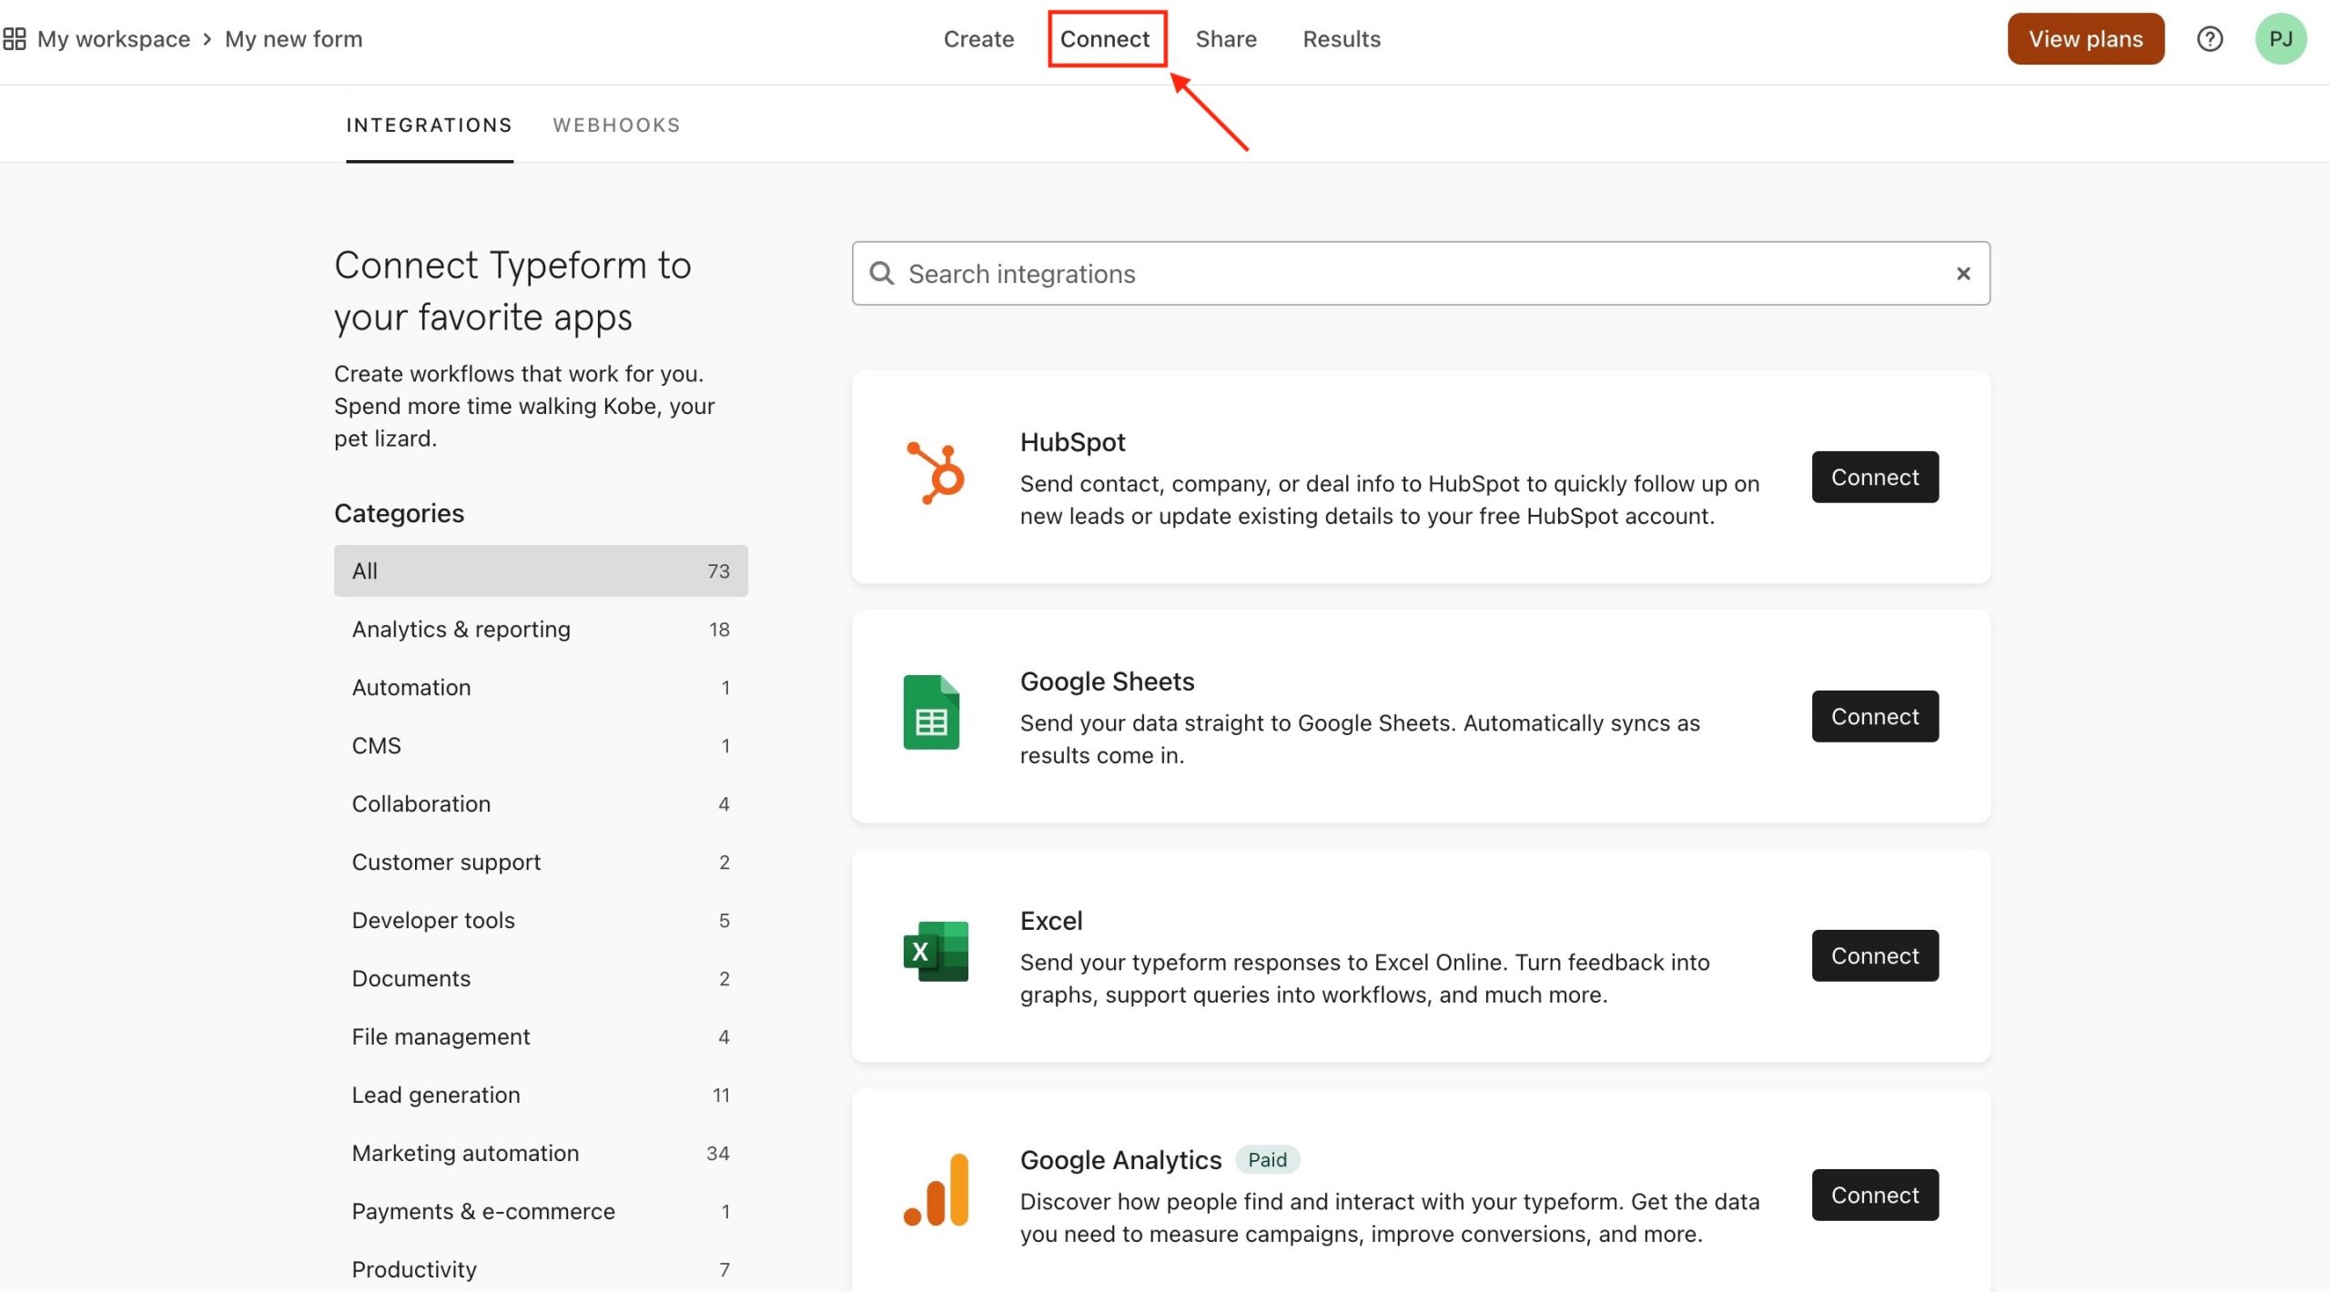2330x1292 pixels.
Task: Click the Typeform workspace grid icon
Action: pos(15,36)
